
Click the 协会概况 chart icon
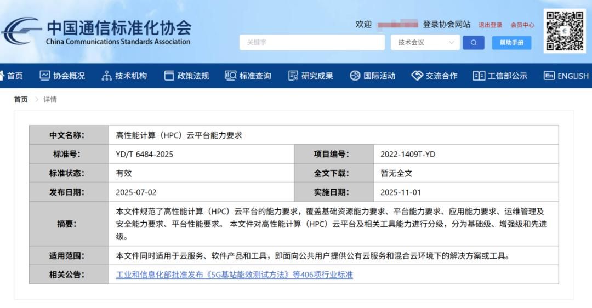click(x=45, y=76)
